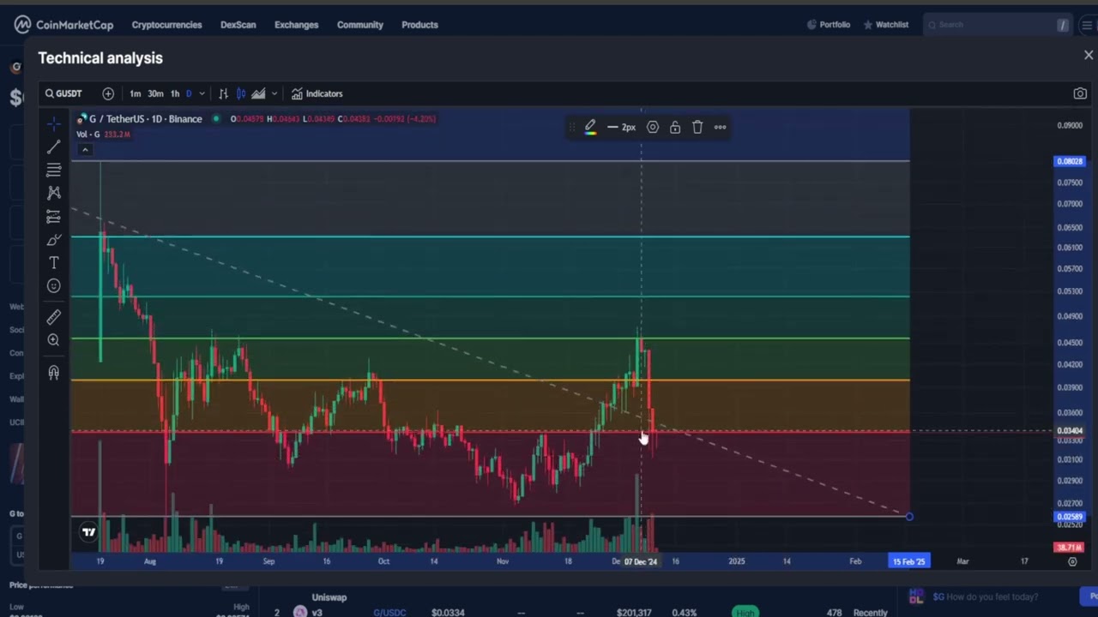Open the Fibonacci retracement tools
The height and width of the screenshot is (617, 1098).
pyautogui.click(x=53, y=170)
